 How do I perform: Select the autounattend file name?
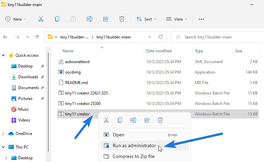coord(77,62)
